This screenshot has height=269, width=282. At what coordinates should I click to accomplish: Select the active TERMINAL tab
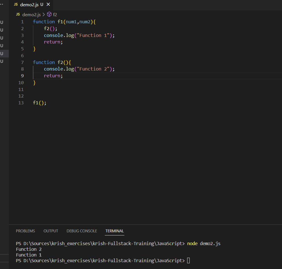[x=114, y=231]
